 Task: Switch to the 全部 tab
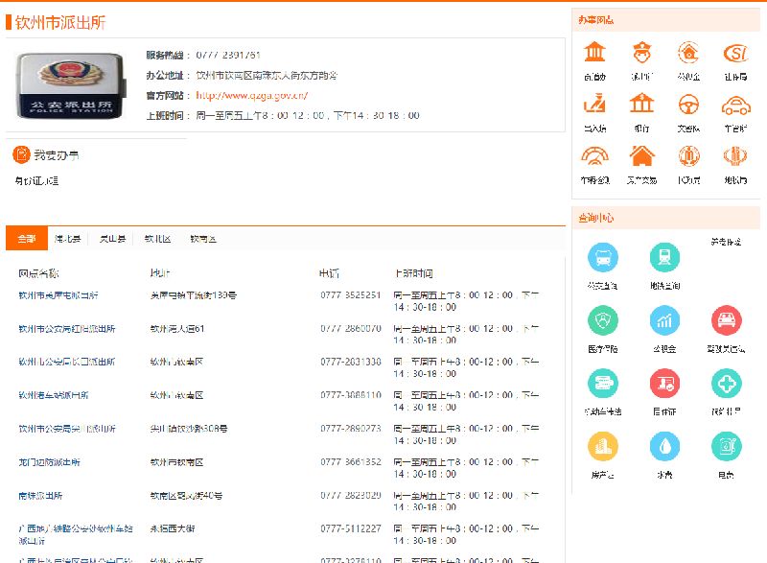pos(26,239)
